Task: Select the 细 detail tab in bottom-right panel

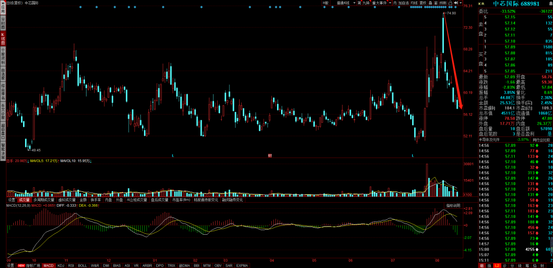Action: (x=481, y=265)
